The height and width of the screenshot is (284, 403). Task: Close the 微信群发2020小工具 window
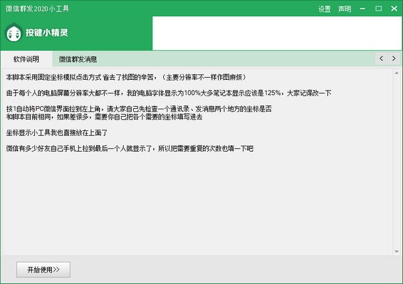pyautogui.click(x=394, y=9)
